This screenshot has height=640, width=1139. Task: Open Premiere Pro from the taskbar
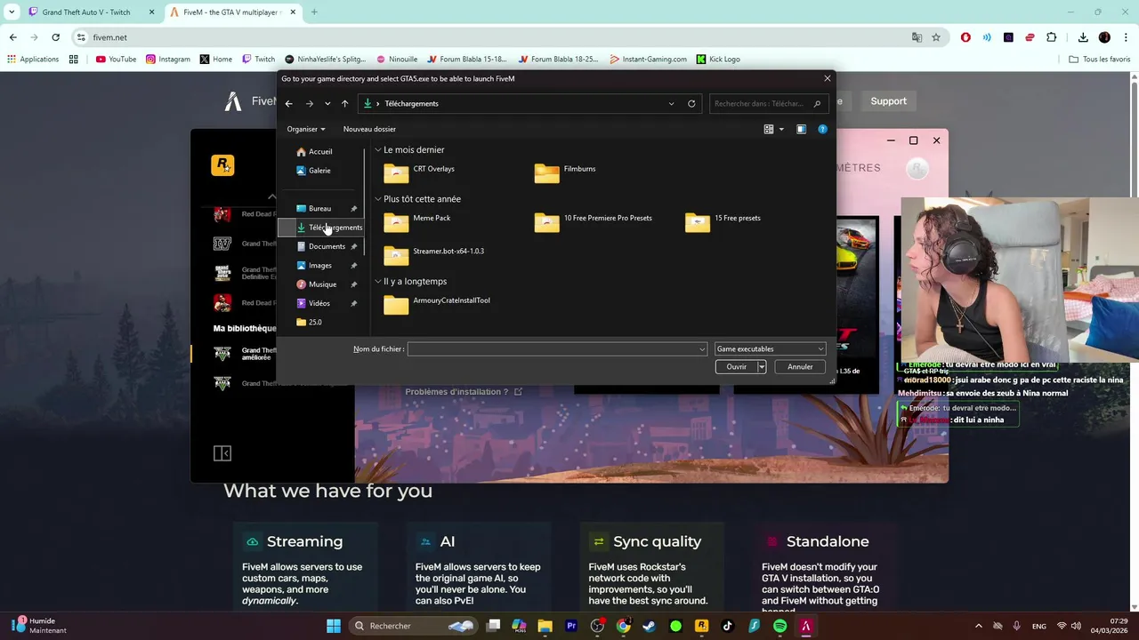(571, 626)
